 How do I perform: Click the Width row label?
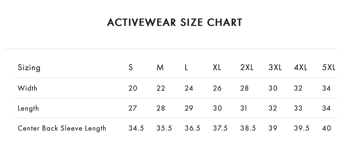click(x=27, y=88)
